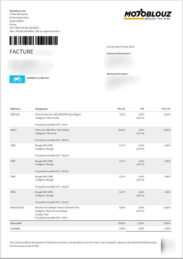The image size is (183, 259).
Task: Click the Référence column header
Action: pos(15,109)
